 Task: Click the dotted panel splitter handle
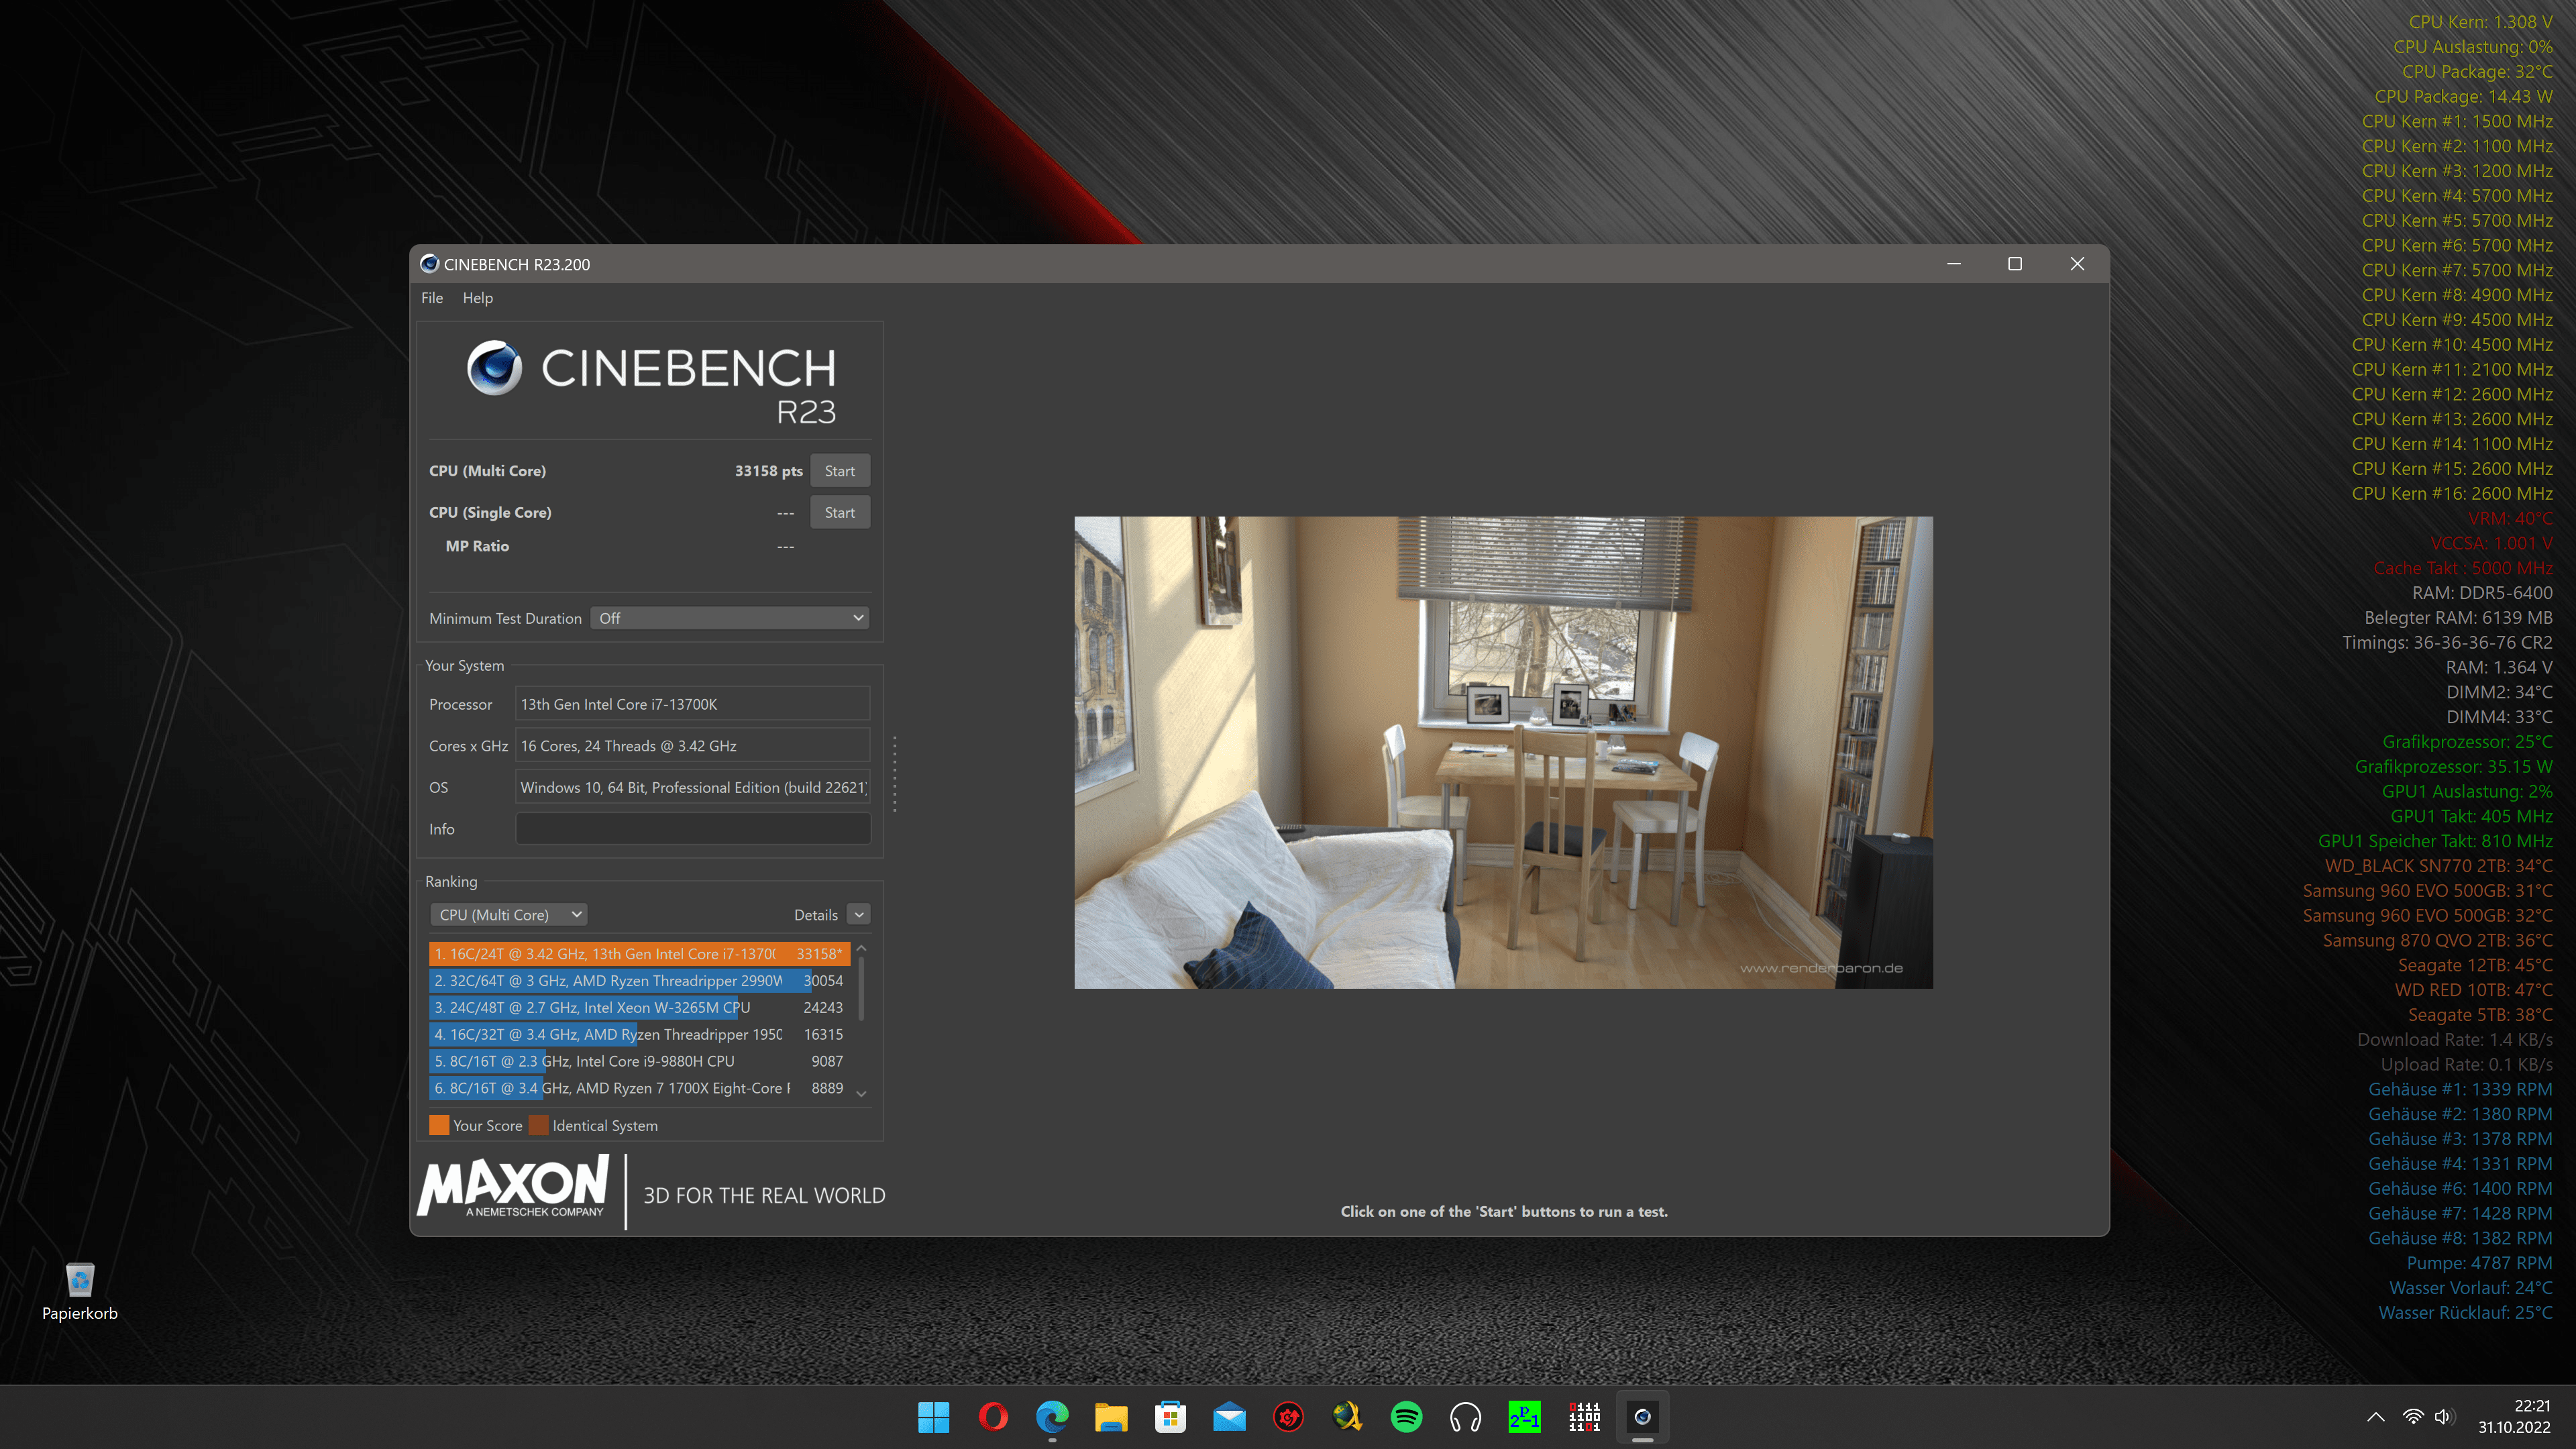point(894,775)
